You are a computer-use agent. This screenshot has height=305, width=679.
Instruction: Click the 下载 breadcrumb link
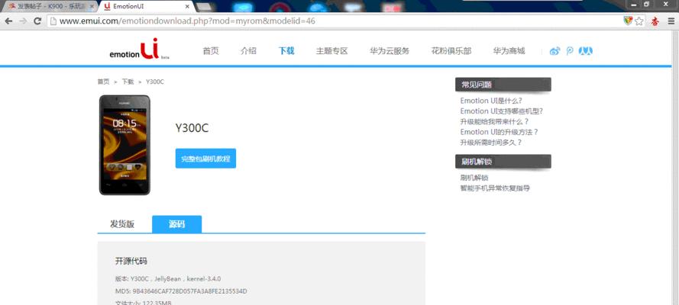tap(128, 82)
